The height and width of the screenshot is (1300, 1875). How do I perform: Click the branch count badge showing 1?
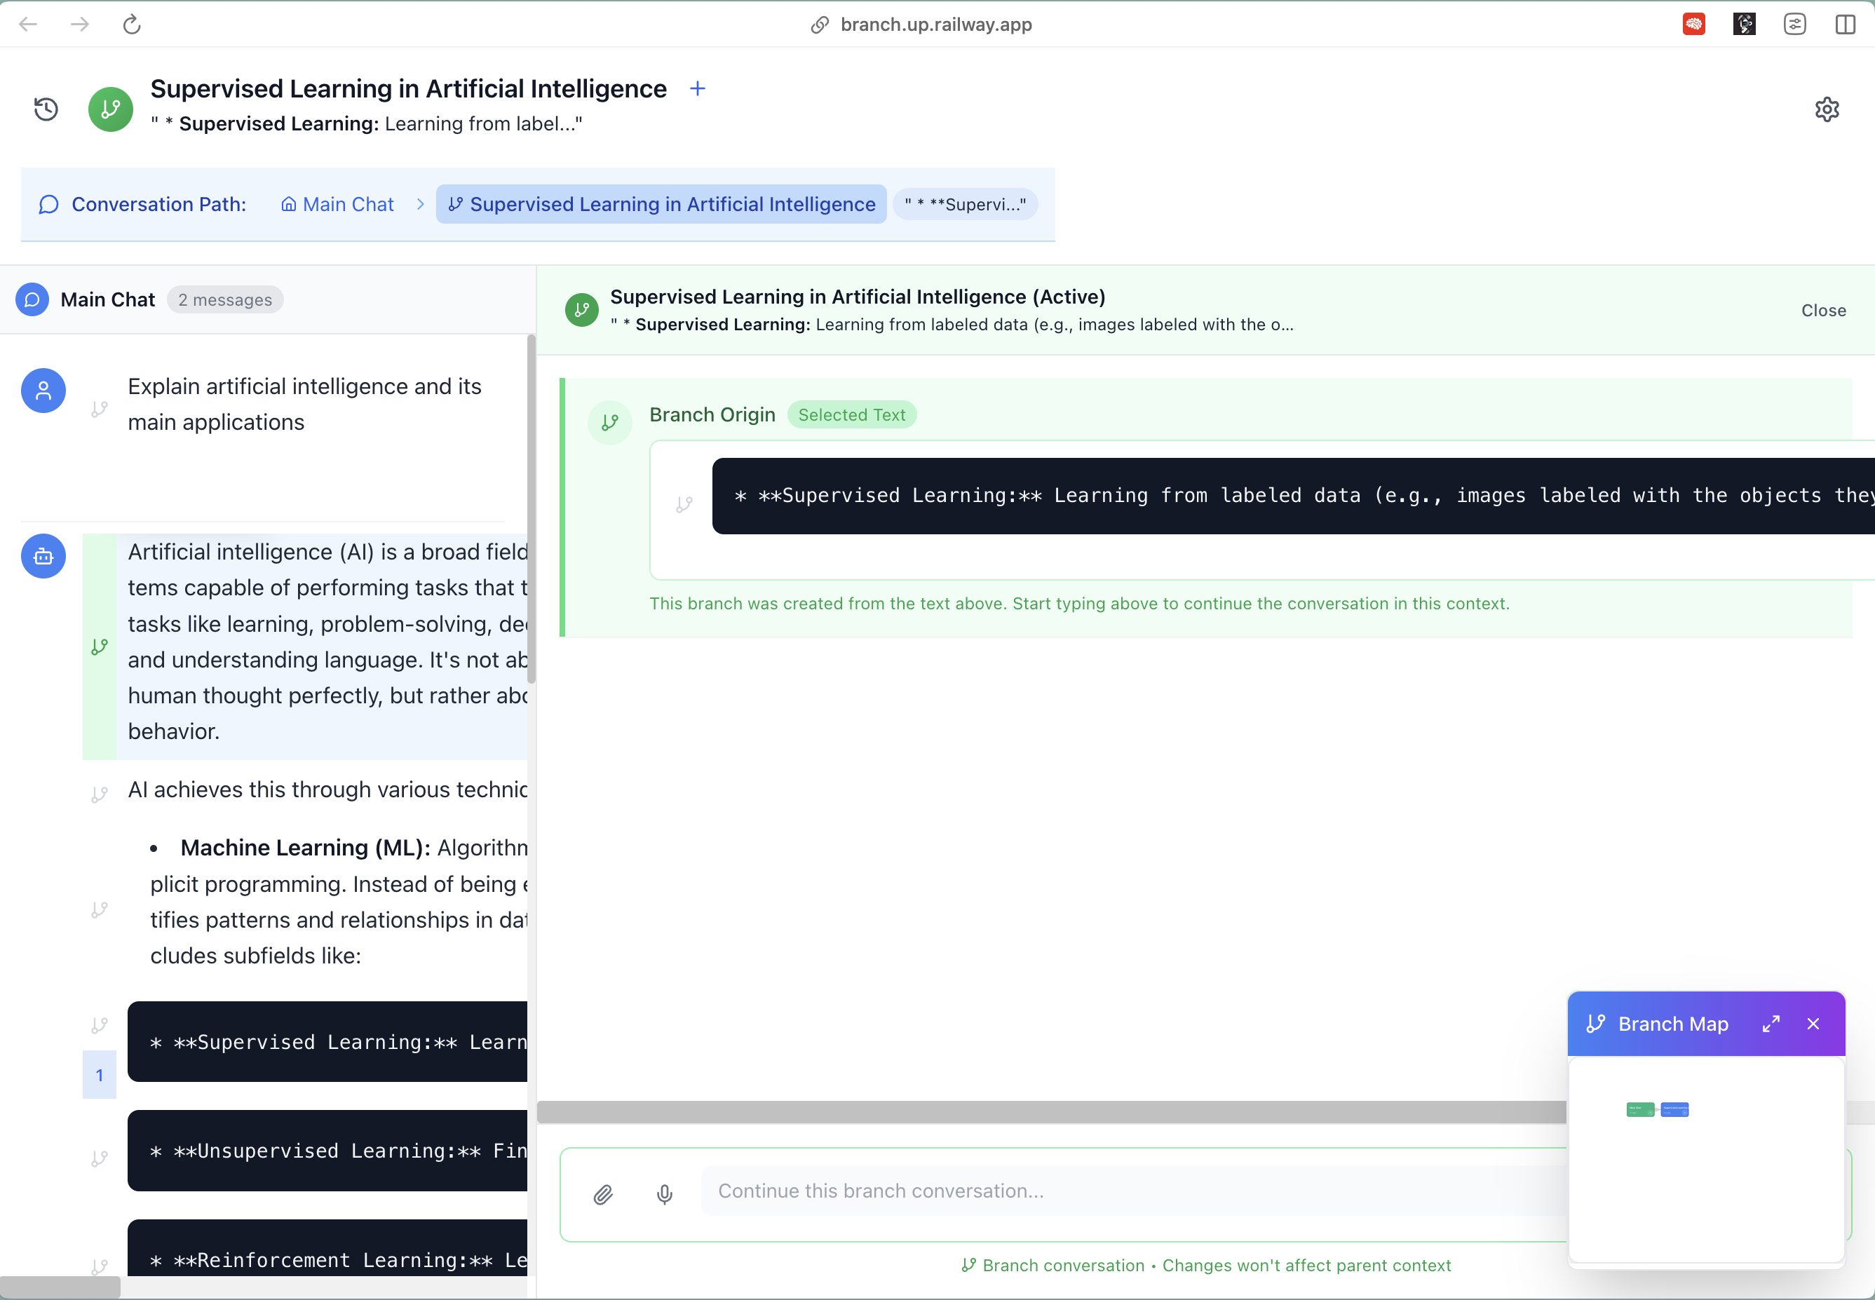(100, 1075)
